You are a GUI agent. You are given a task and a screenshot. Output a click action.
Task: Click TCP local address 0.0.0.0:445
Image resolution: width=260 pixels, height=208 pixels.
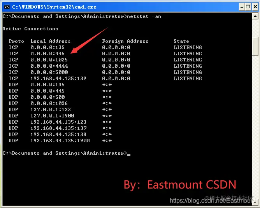(x=47, y=54)
